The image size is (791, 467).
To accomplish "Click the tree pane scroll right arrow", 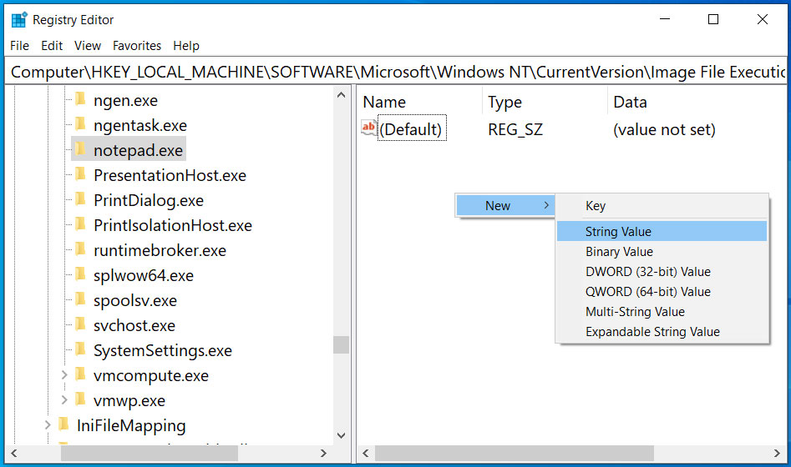I will pos(324,454).
